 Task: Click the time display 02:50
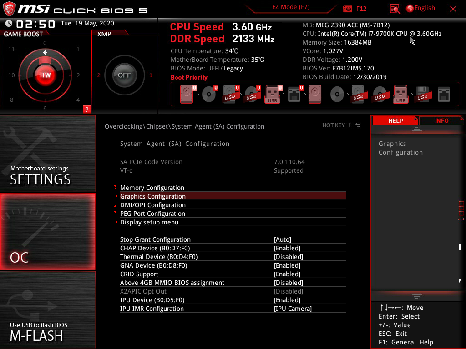point(35,24)
